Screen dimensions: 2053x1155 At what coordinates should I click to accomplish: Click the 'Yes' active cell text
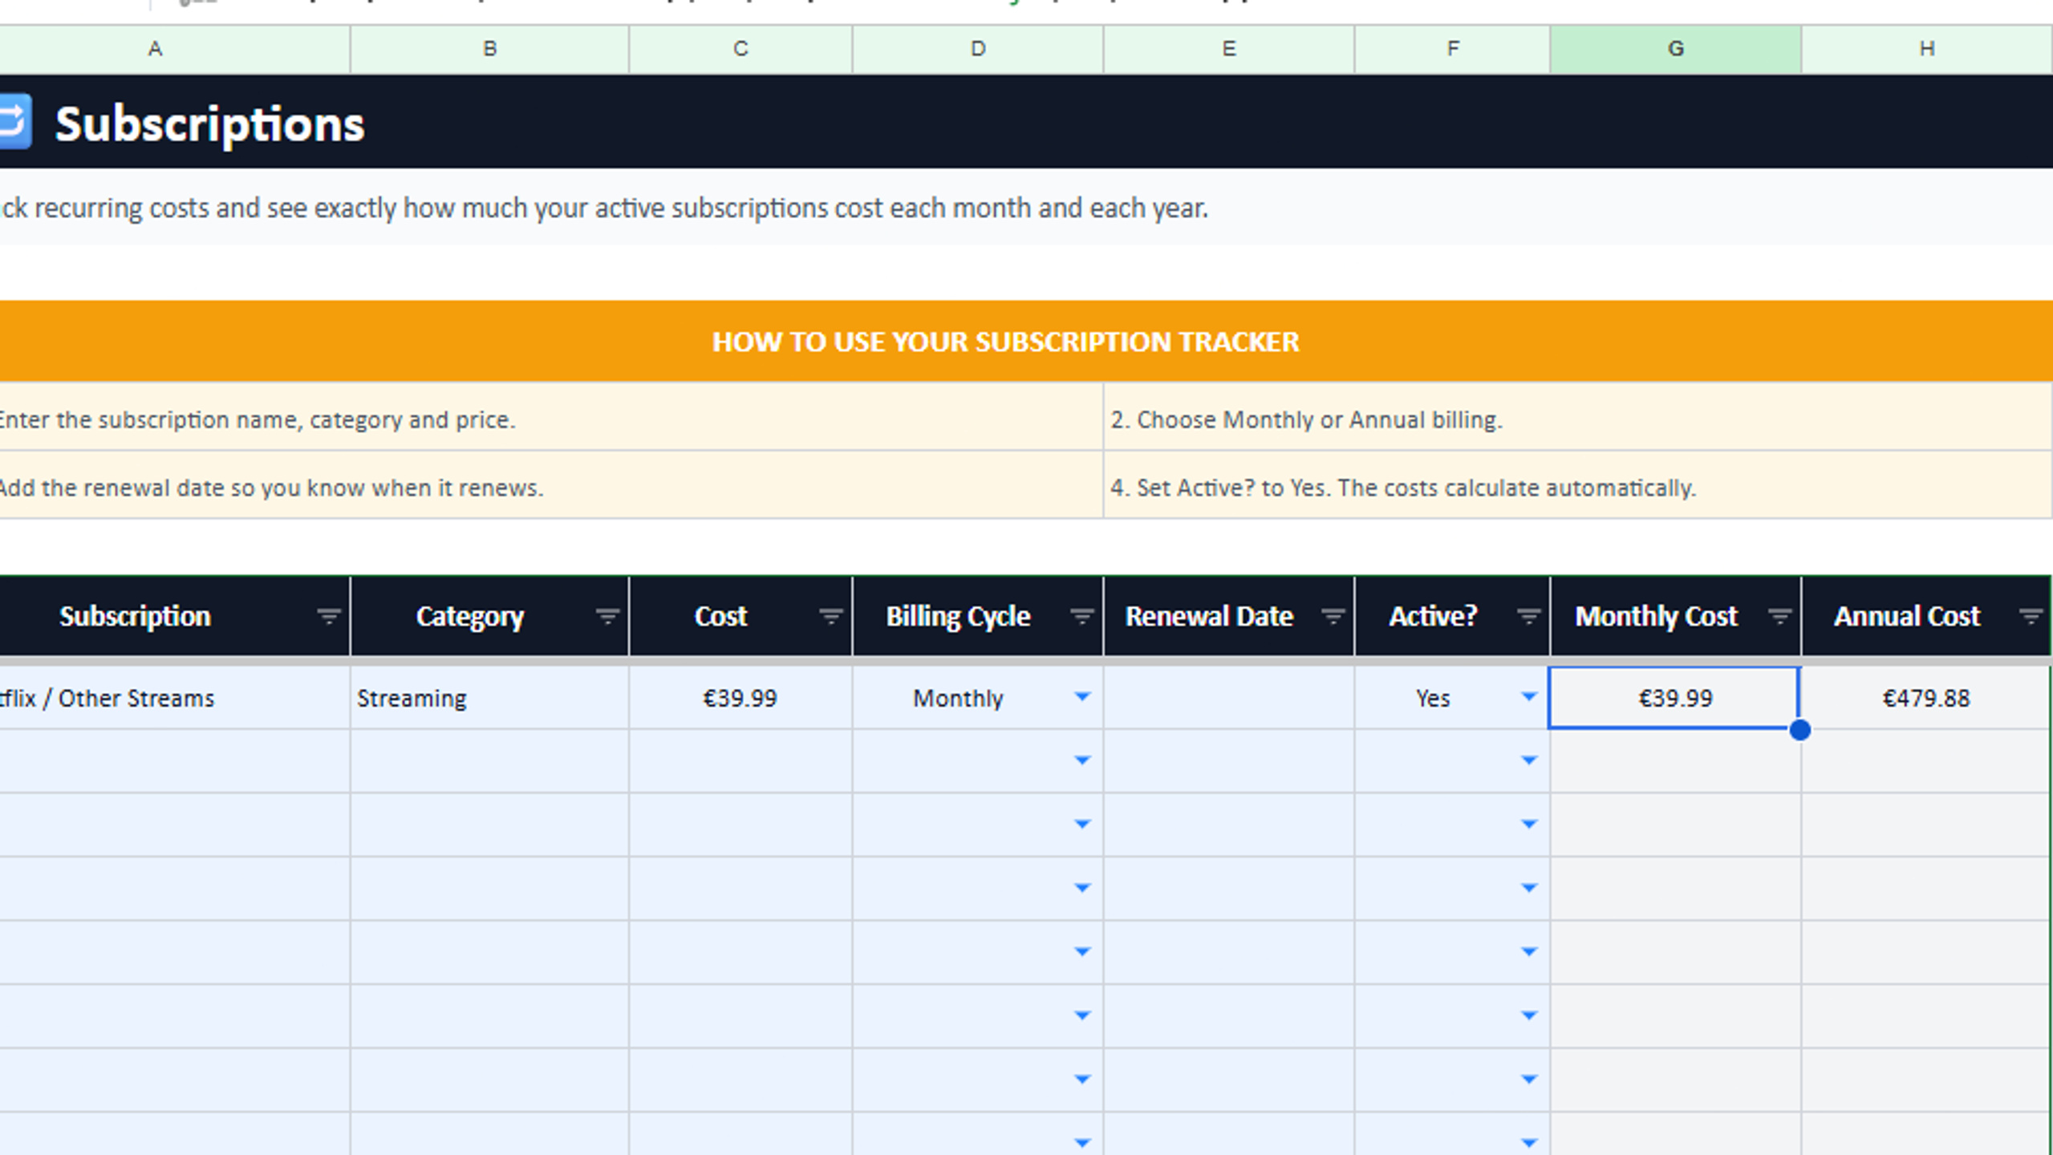click(x=1433, y=699)
